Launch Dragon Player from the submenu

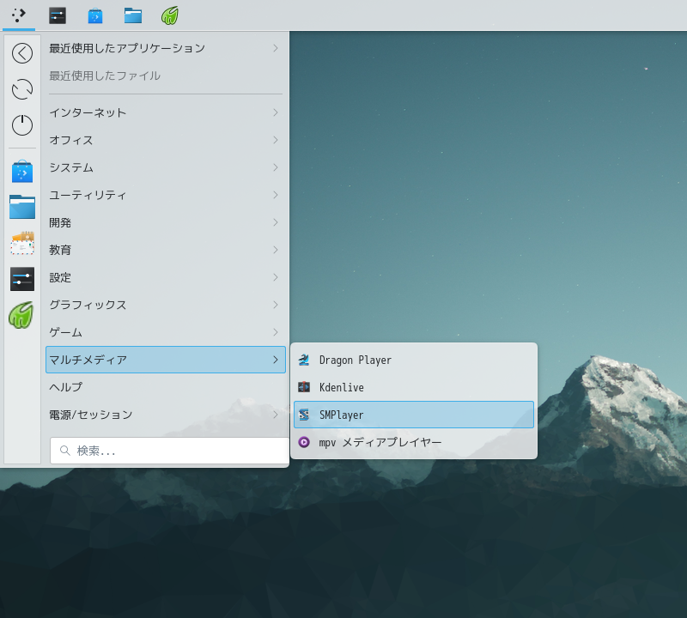pos(414,360)
